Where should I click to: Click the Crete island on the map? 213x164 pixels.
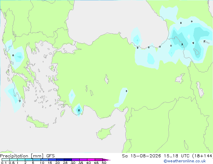pyautogui.click(x=37, y=122)
